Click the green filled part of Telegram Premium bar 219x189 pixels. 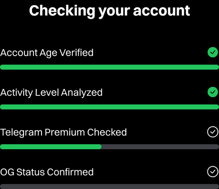pos(51,147)
